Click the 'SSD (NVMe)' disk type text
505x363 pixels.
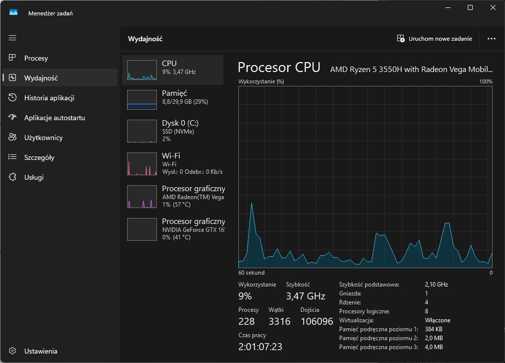pos(178,132)
